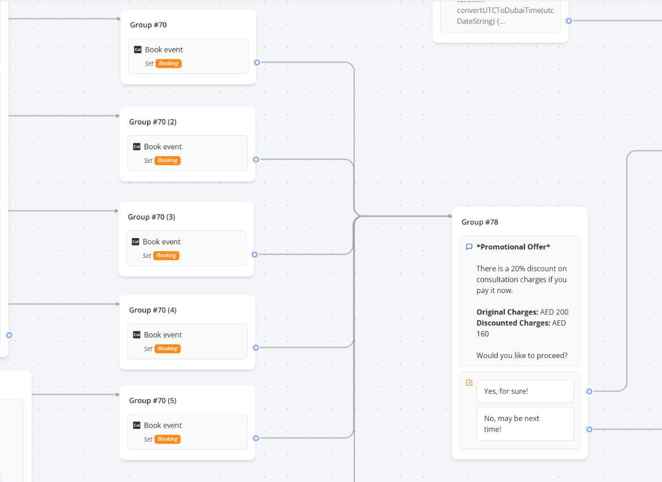Click the Group #70 (4) title label
The width and height of the screenshot is (662, 482).
pyautogui.click(x=153, y=310)
